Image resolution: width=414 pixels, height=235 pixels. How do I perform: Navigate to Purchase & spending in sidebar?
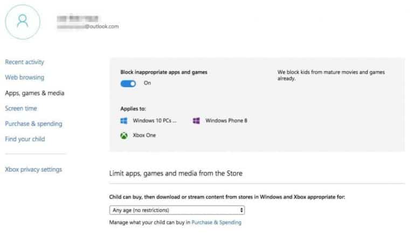[33, 124]
